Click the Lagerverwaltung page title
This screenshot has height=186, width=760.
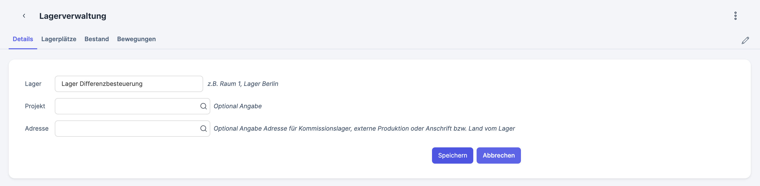pos(73,16)
